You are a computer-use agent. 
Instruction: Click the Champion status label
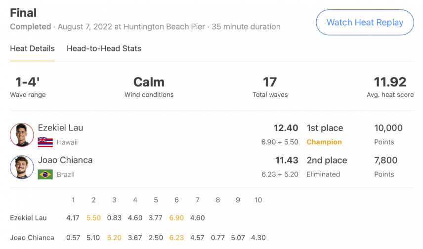coord(324,142)
